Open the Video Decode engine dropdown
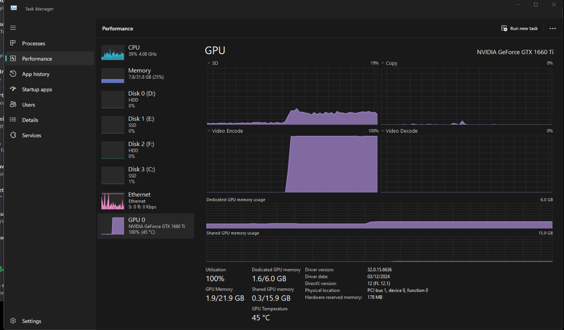The image size is (564, 330). click(x=383, y=131)
